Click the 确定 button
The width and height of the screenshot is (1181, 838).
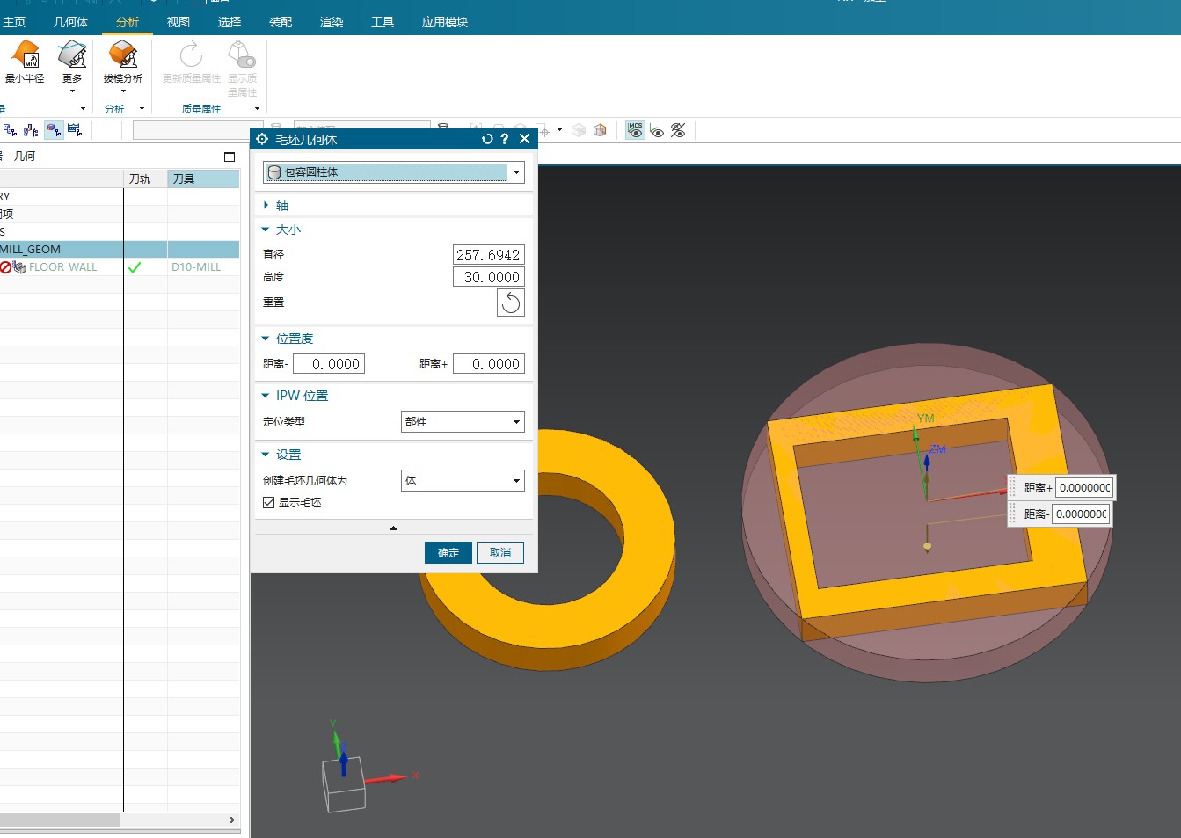448,552
